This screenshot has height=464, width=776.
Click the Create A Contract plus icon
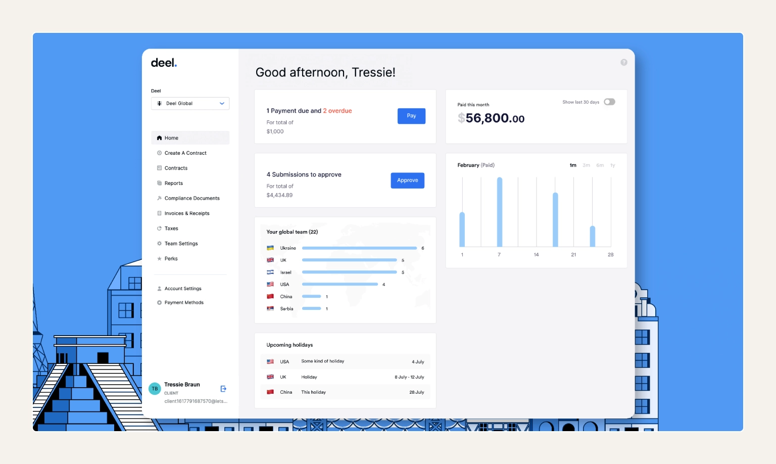[x=159, y=153]
